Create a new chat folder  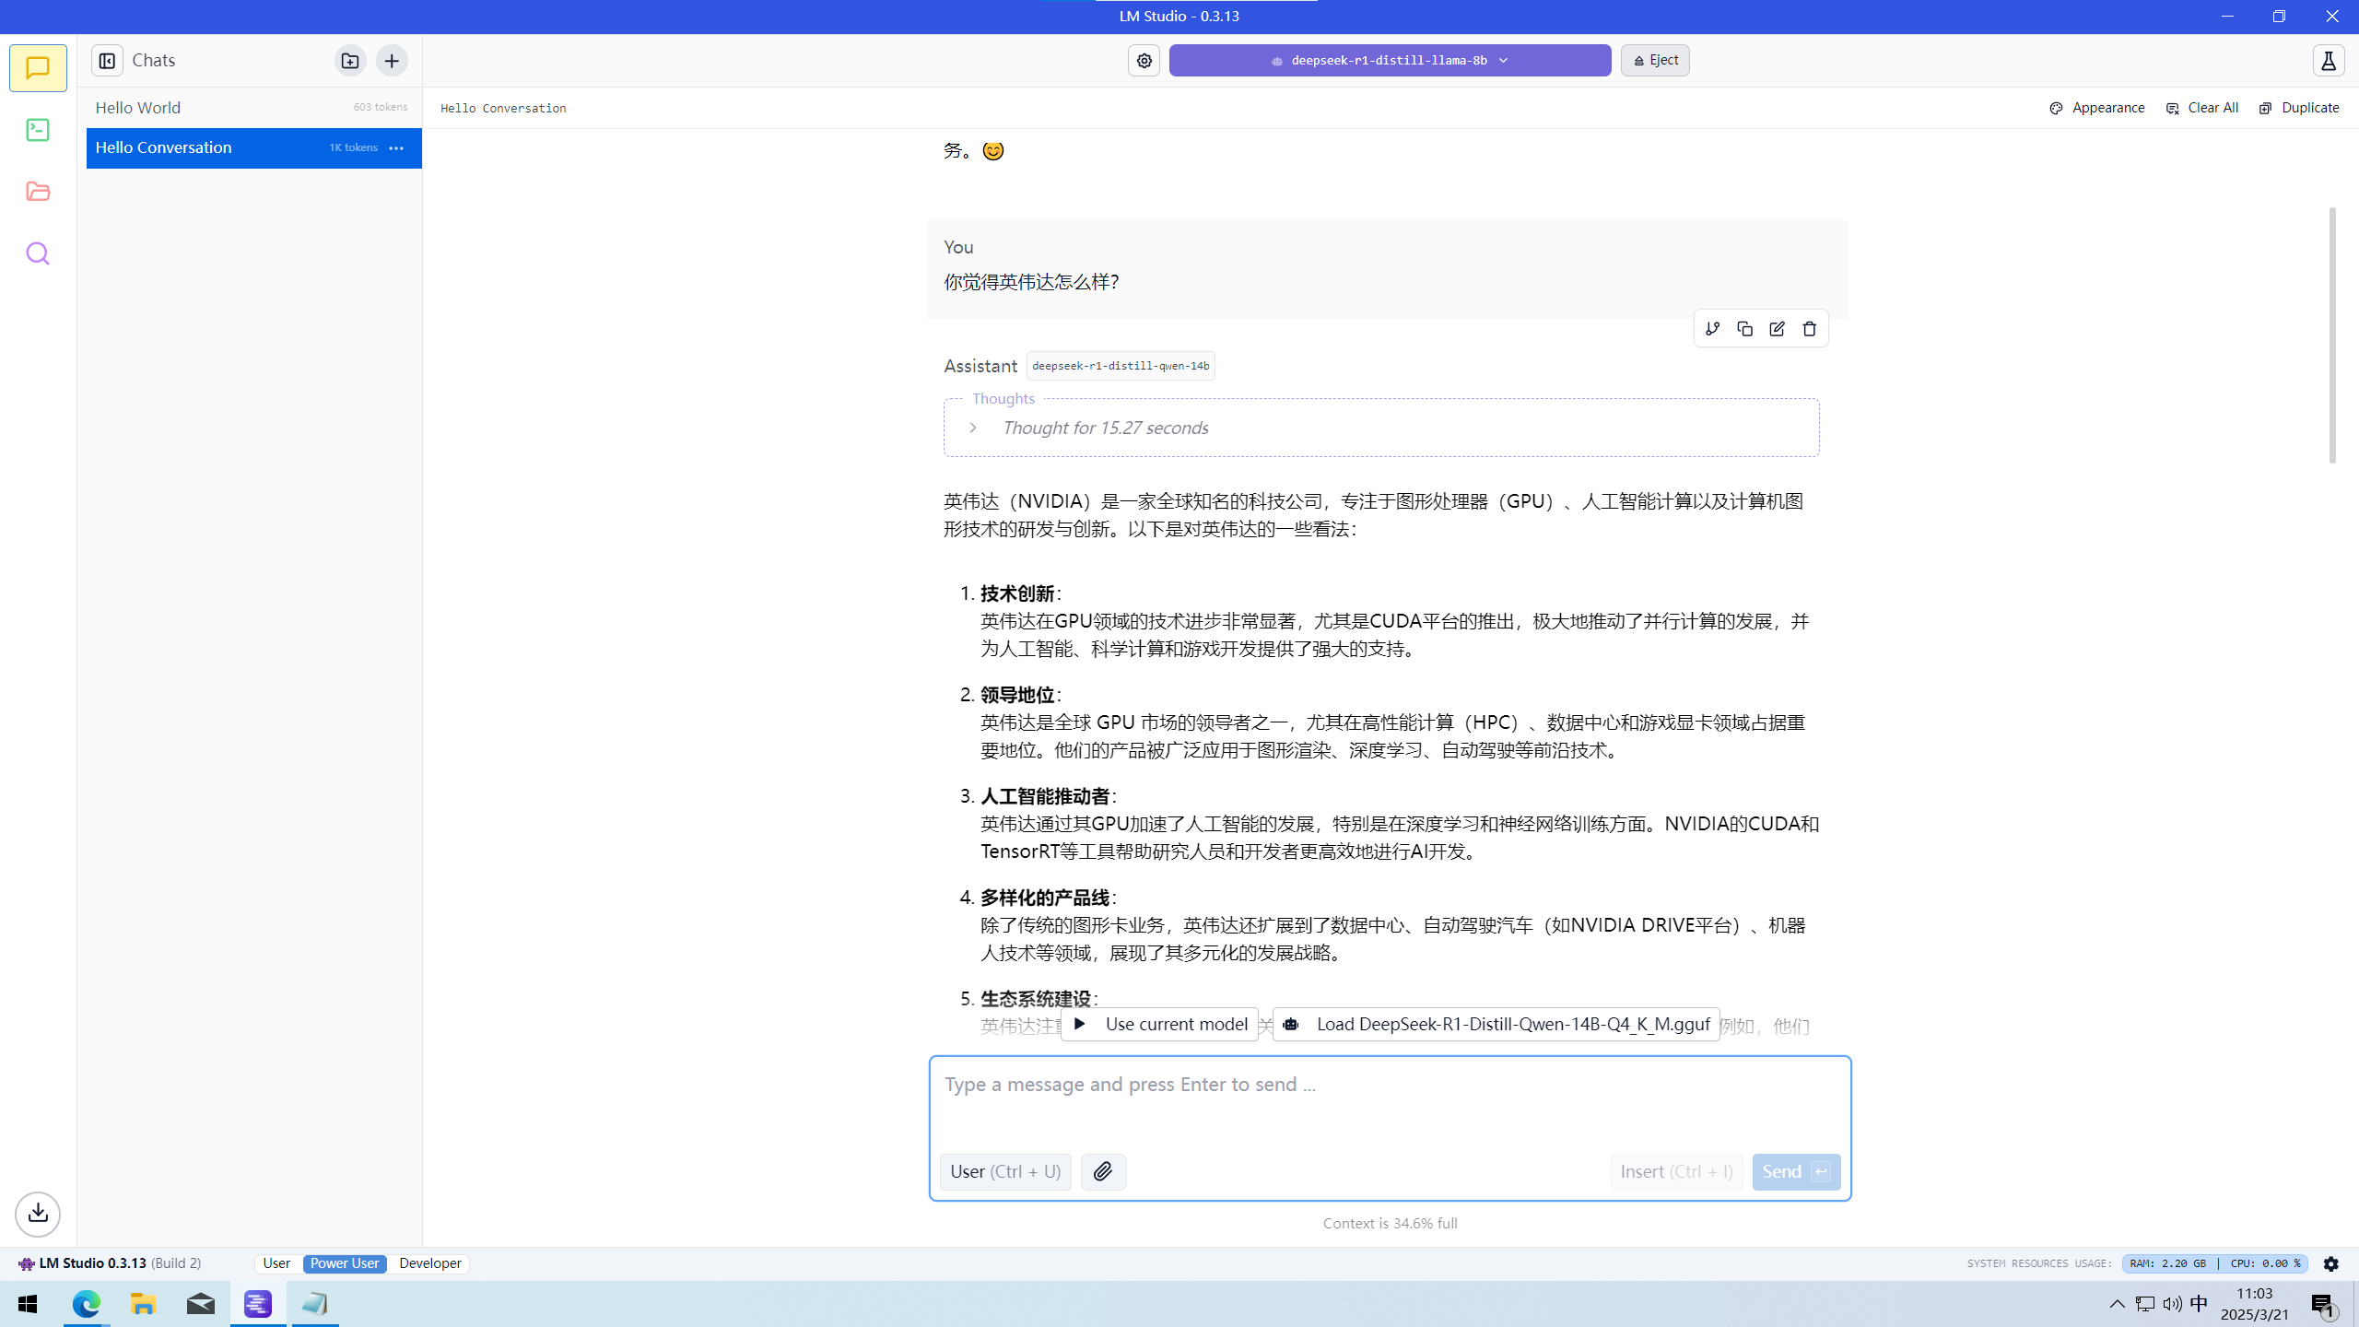(350, 61)
